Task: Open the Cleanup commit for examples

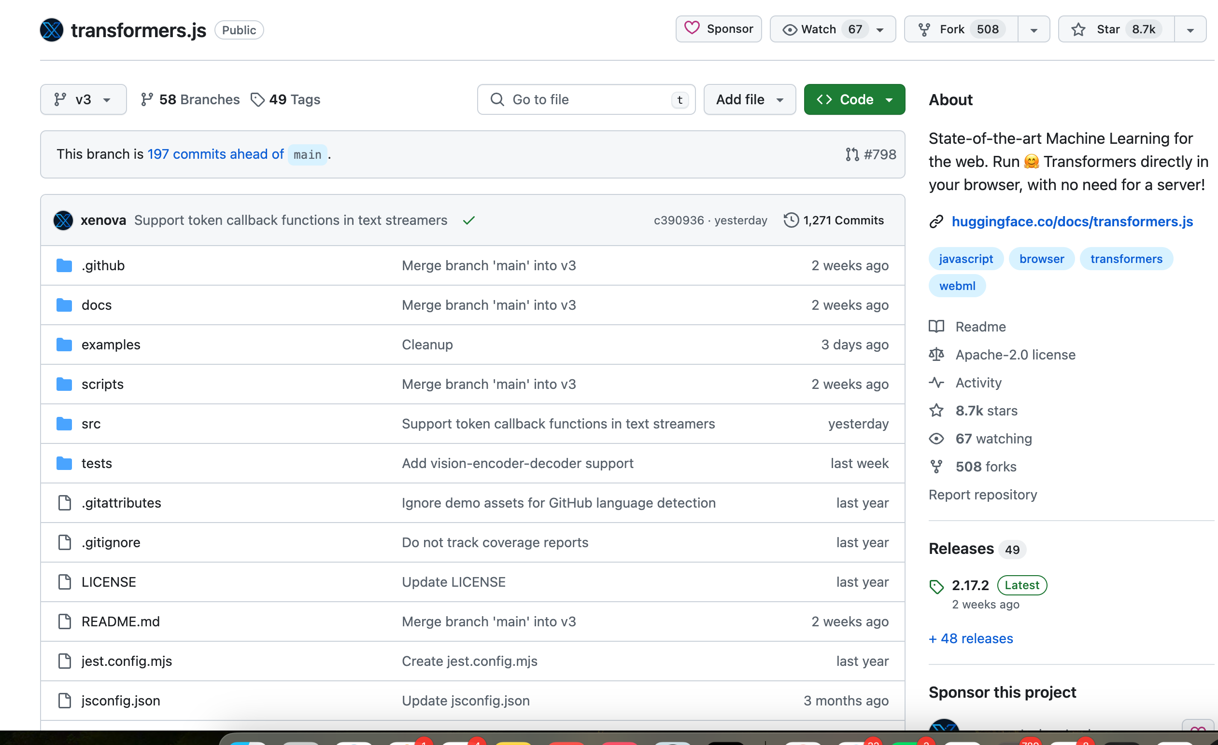Action: [x=427, y=345]
